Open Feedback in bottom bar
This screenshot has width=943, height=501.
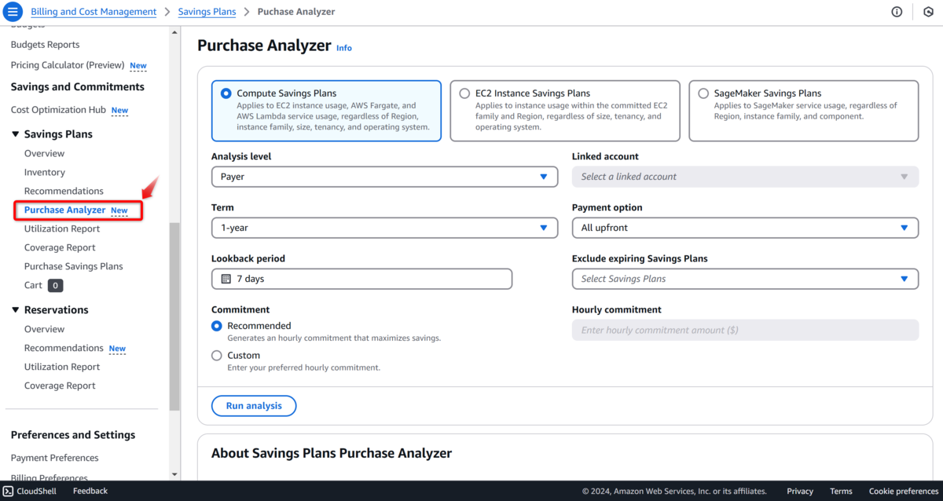[x=90, y=491]
